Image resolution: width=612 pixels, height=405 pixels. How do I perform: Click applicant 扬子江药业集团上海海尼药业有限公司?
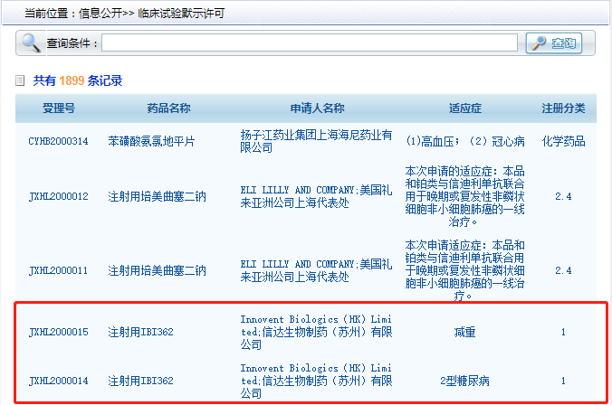point(316,141)
